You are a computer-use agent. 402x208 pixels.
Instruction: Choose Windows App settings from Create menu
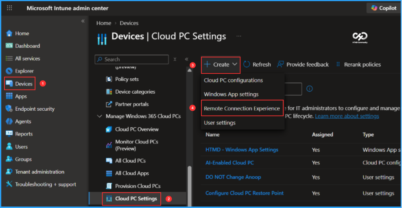point(231,94)
